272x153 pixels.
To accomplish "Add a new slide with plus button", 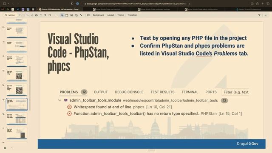I will pyautogui.click(x=20, y=15).
